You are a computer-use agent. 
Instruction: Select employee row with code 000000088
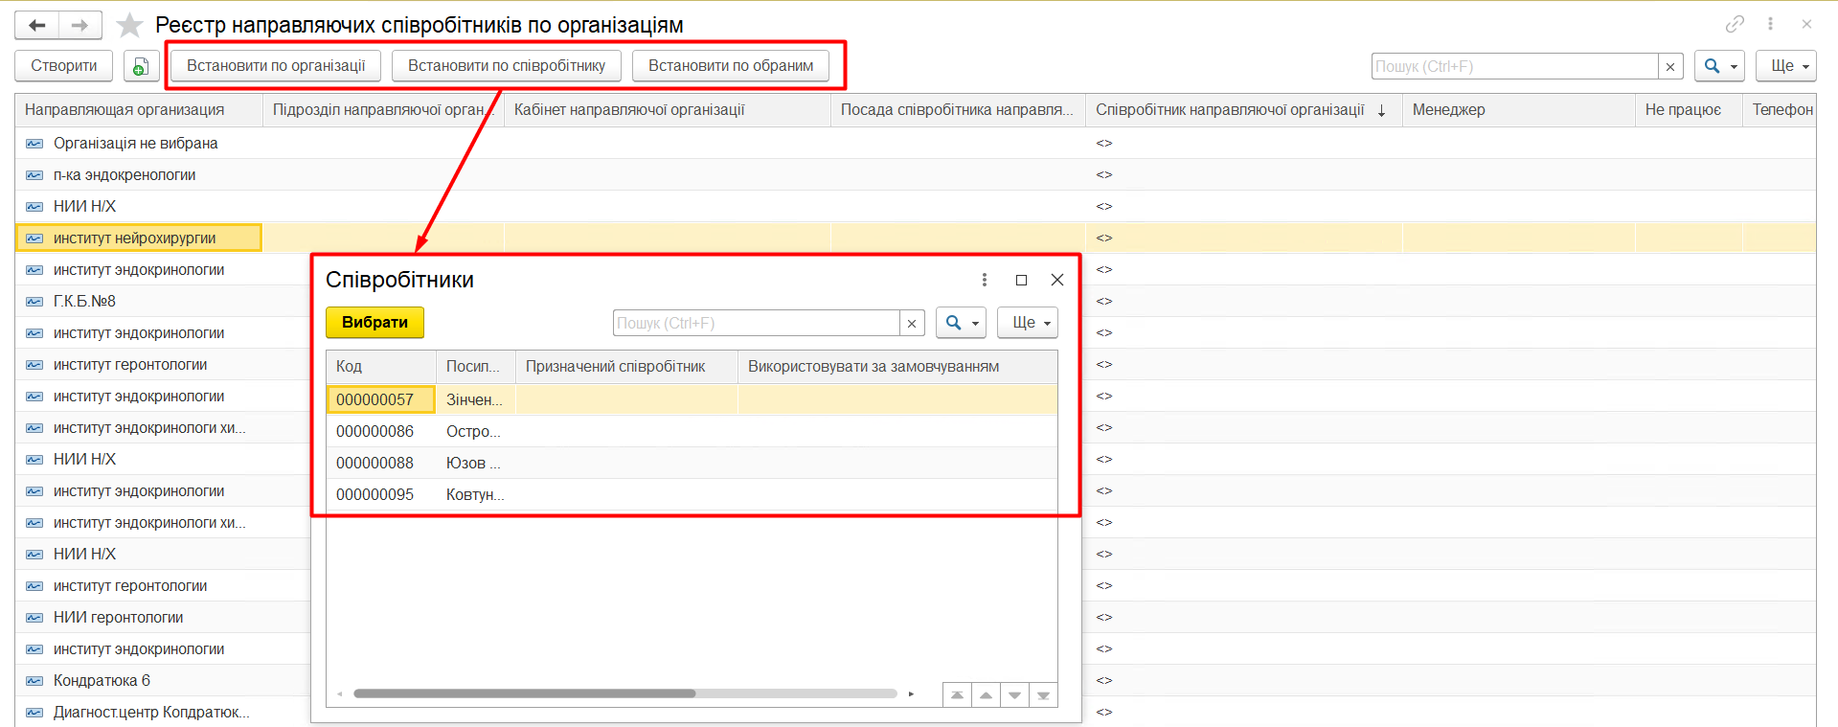pyautogui.click(x=374, y=464)
